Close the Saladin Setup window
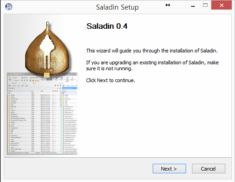The height and width of the screenshot is (182, 235). [221, 5]
